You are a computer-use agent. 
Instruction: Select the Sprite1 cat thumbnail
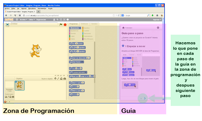[20, 86]
